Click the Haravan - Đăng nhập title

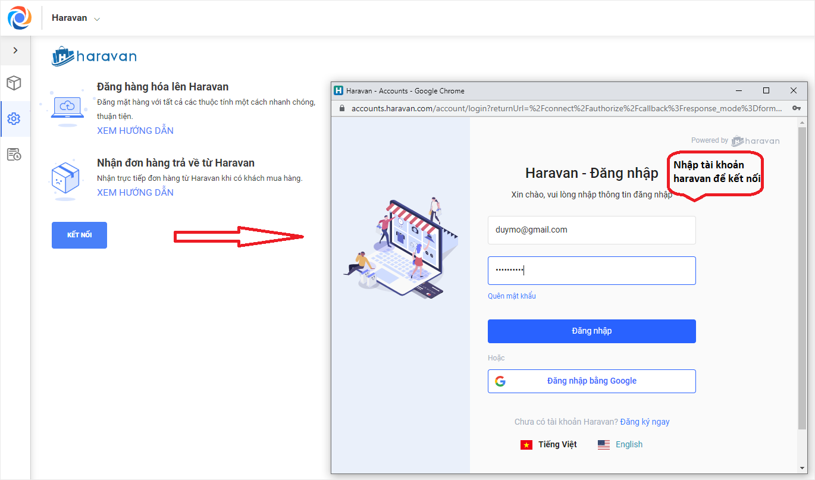(592, 173)
